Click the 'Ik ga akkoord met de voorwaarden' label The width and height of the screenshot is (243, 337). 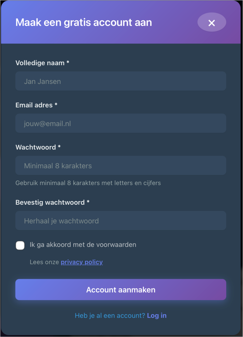click(83, 245)
